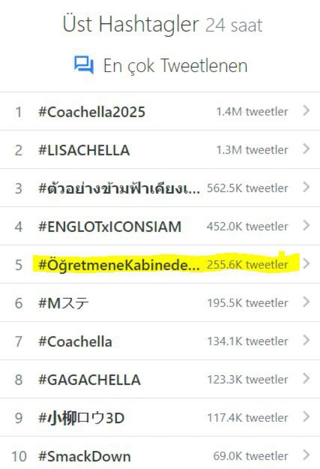Expand the #Mステ row chevron
320x469 pixels.
click(x=306, y=302)
